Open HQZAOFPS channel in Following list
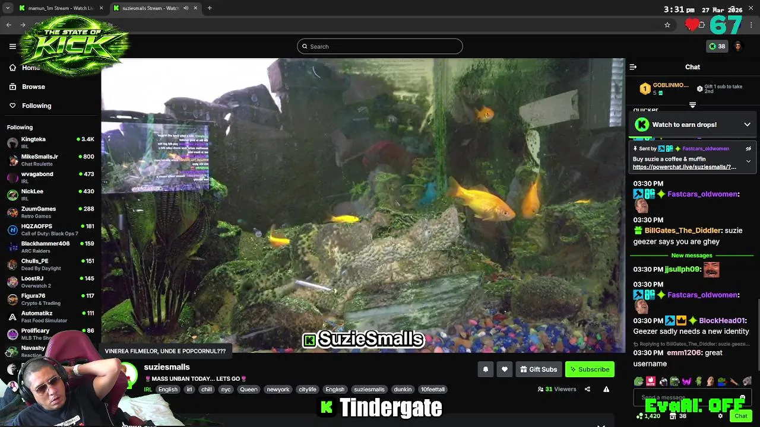Image resolution: width=760 pixels, height=427 pixels. click(50, 230)
